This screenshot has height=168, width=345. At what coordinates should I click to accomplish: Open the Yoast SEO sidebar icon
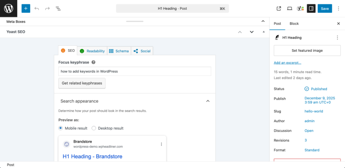coord(300,9)
